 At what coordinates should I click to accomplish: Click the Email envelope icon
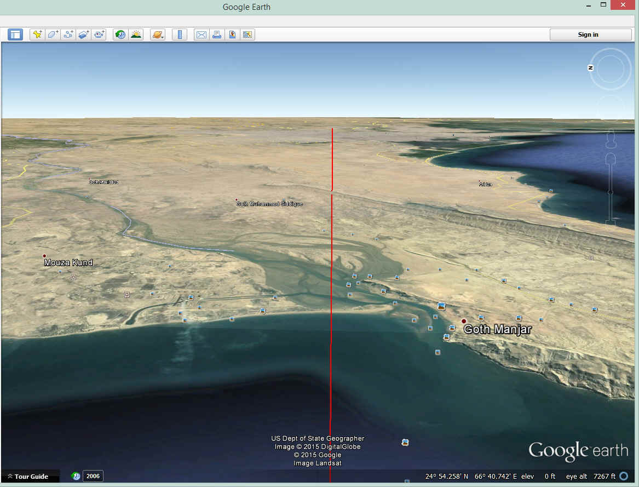202,35
